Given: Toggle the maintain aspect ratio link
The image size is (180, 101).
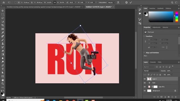Looking at the screenshot, I should [x=55, y=3].
